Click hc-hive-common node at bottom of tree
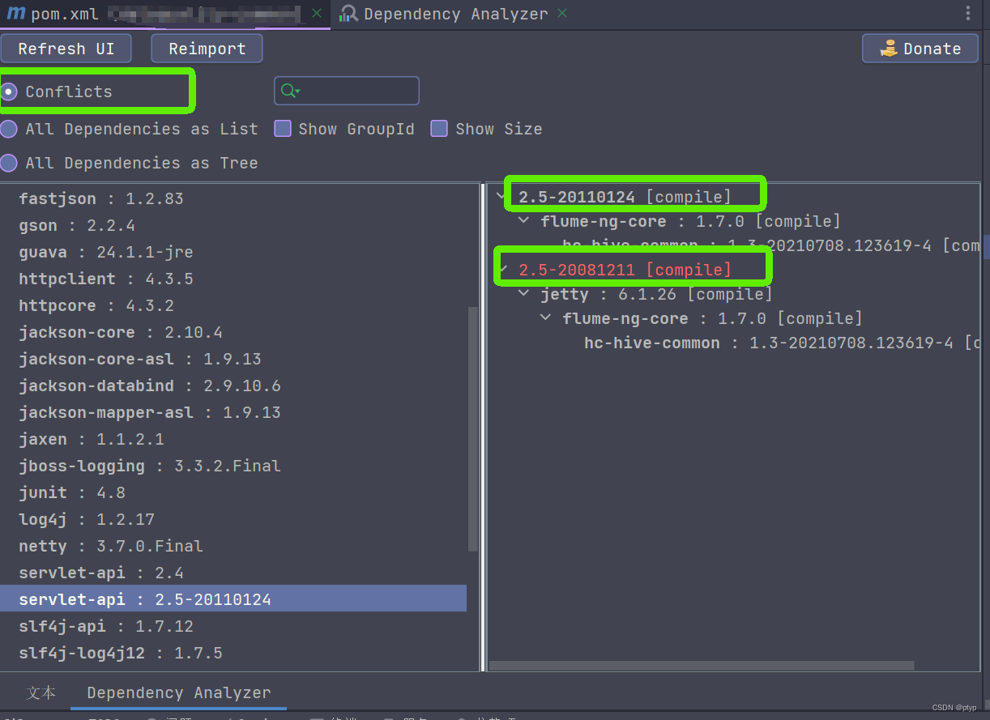This screenshot has height=720, width=990. [783, 343]
